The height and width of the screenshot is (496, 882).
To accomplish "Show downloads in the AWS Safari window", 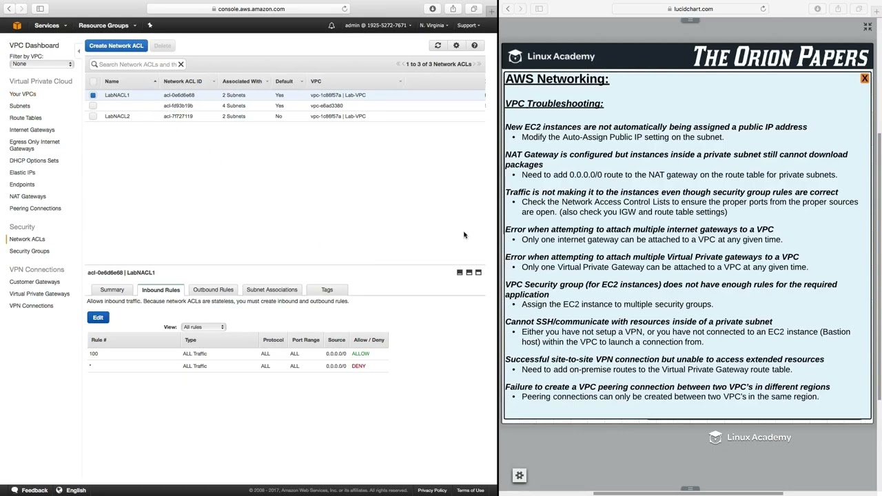I will coord(433,9).
